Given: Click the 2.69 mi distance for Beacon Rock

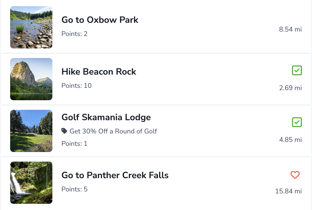Looking at the screenshot, I should 290,88.
